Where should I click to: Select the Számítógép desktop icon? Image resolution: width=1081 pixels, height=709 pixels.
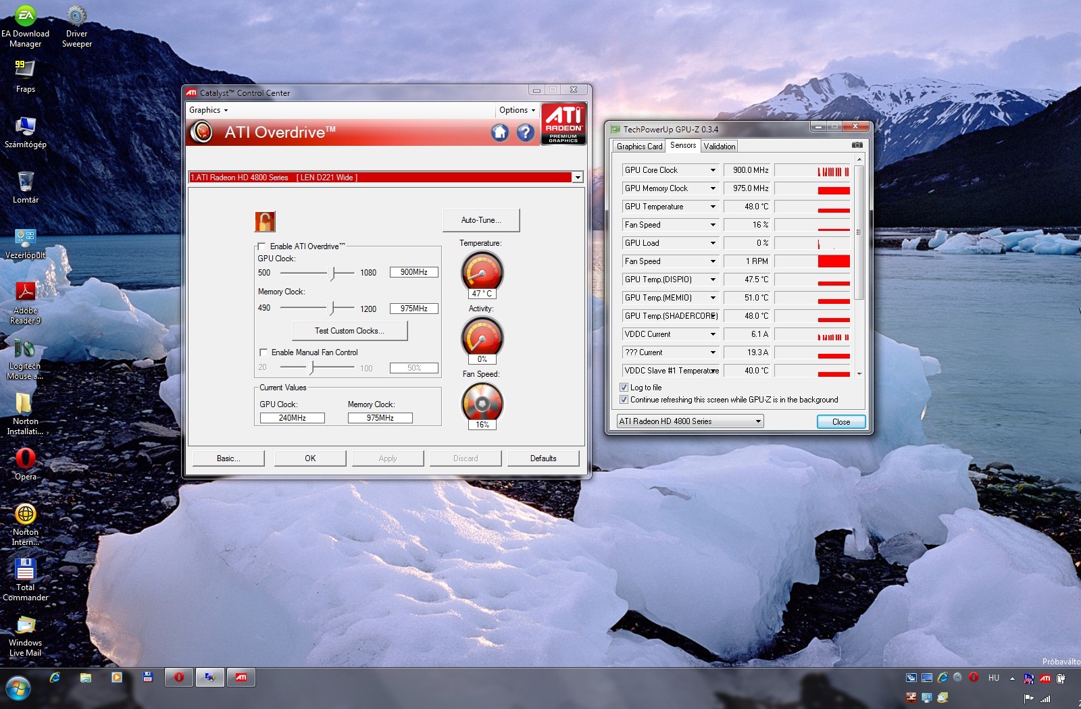(x=26, y=132)
